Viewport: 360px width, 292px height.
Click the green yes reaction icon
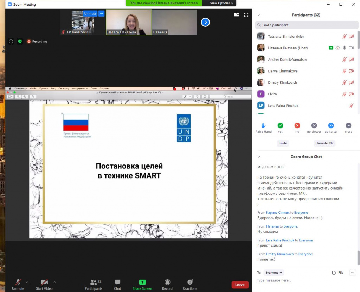click(280, 125)
